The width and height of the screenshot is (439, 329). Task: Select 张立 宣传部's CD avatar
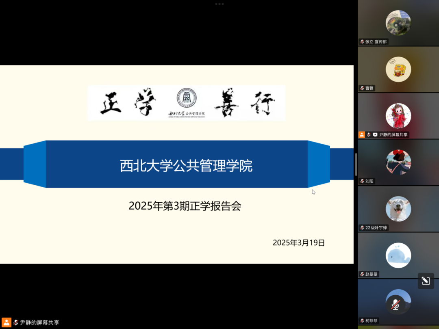[x=398, y=23]
